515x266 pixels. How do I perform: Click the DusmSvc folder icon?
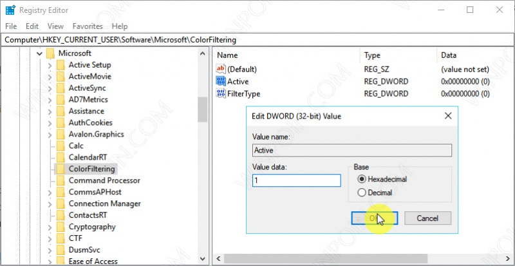tap(61, 250)
